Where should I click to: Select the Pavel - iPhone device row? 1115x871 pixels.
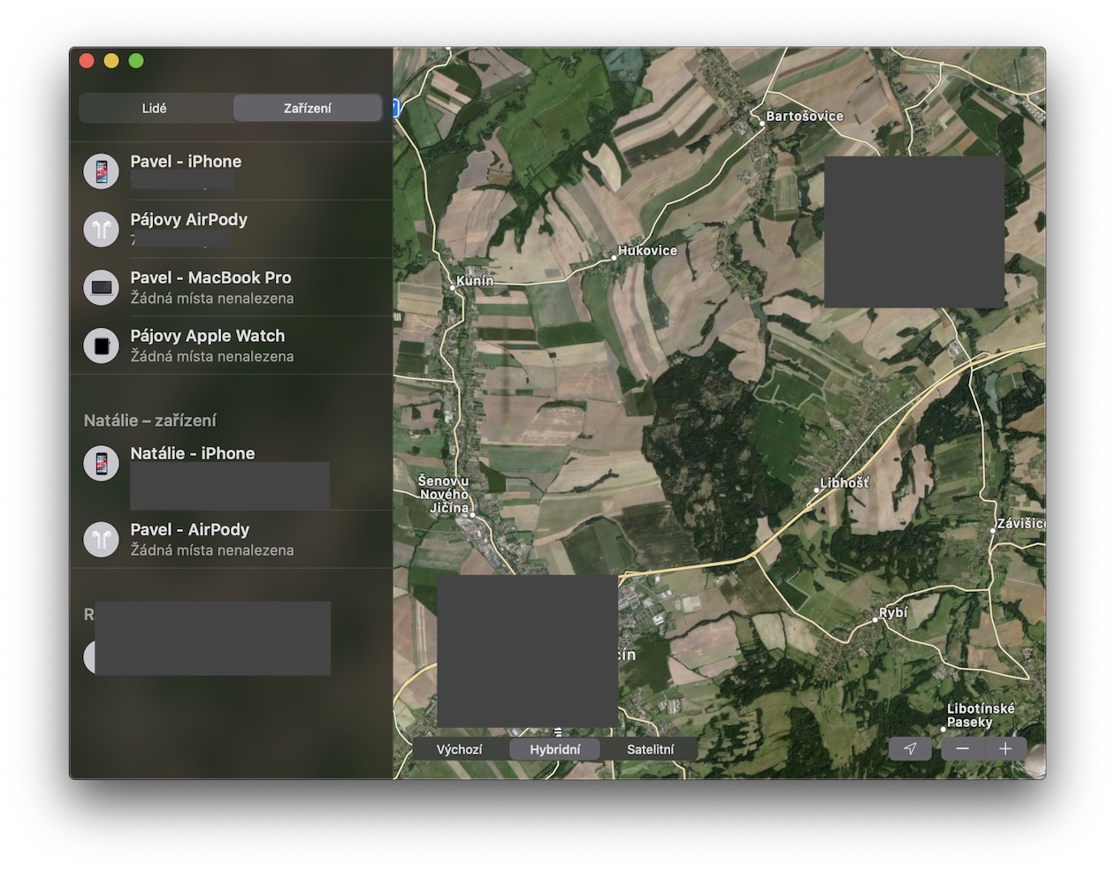(231, 170)
